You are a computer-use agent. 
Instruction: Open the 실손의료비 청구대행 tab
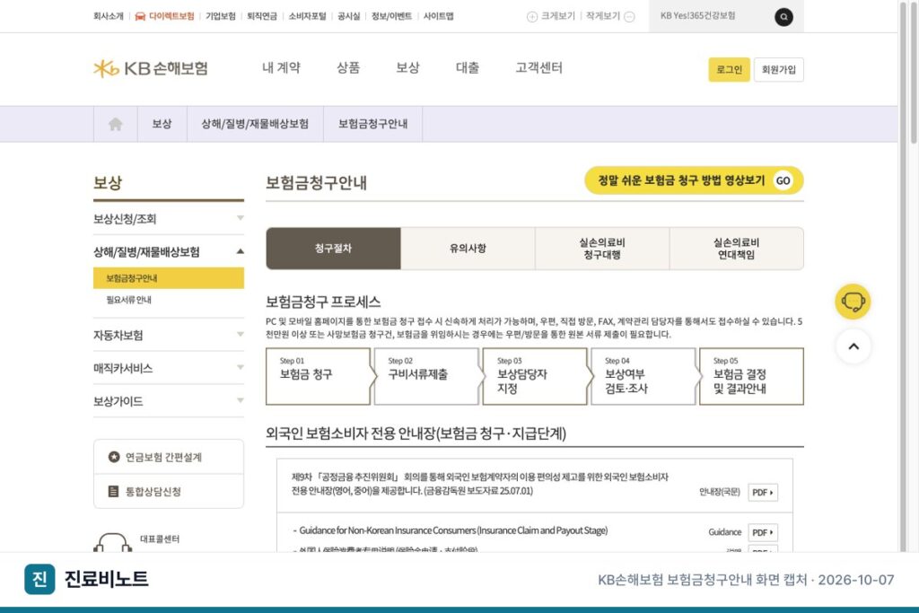pos(602,249)
